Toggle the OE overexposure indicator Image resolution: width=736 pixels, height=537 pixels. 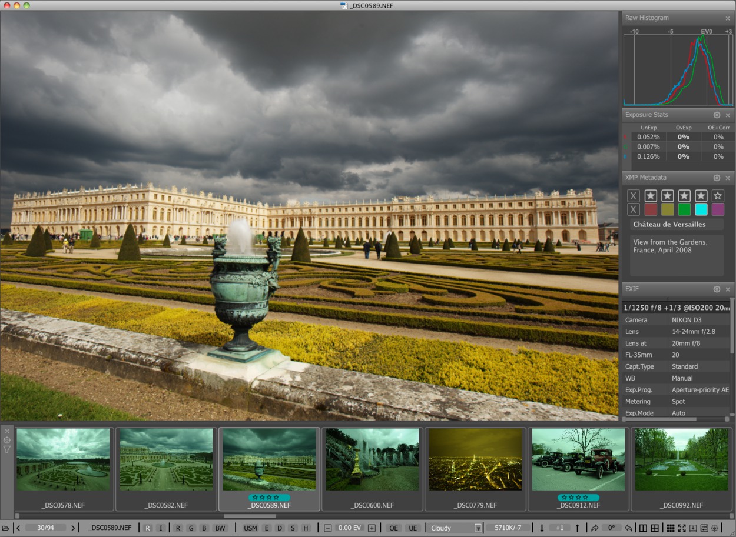(393, 528)
